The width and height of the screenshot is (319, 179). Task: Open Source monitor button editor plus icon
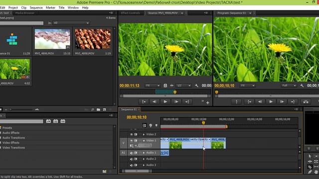[208, 103]
